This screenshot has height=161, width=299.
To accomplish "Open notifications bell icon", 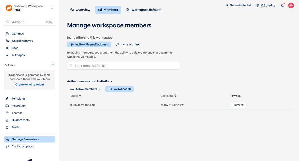I will point(282,5).
